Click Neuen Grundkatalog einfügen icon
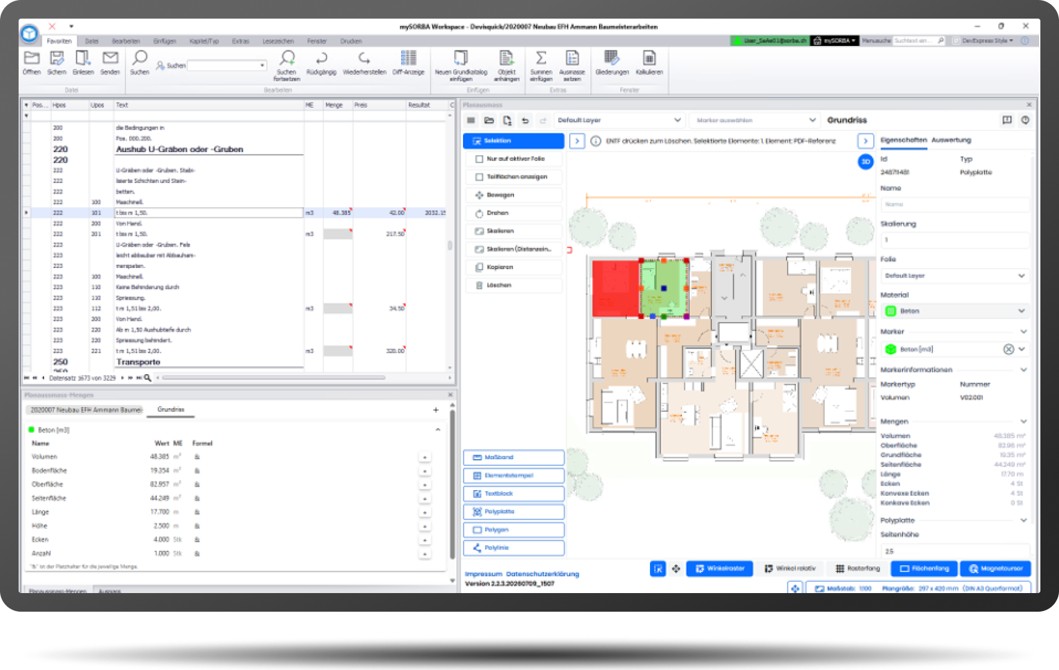 pos(461,58)
